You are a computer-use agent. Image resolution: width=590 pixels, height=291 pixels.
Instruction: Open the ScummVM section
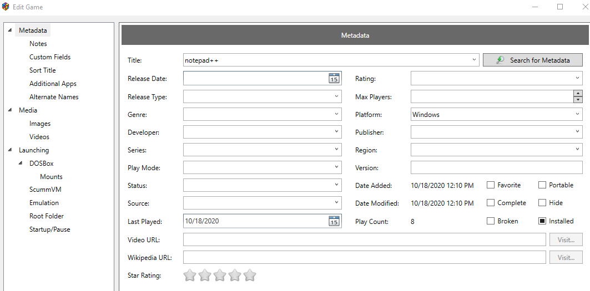45,190
